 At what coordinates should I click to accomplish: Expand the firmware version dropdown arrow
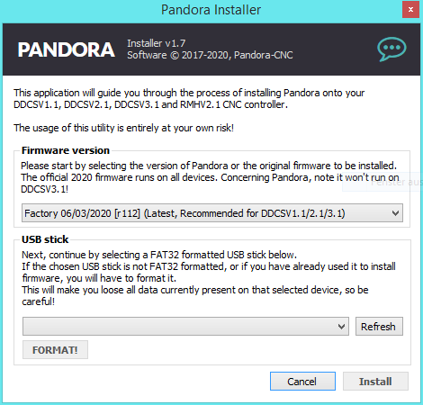[395, 213]
